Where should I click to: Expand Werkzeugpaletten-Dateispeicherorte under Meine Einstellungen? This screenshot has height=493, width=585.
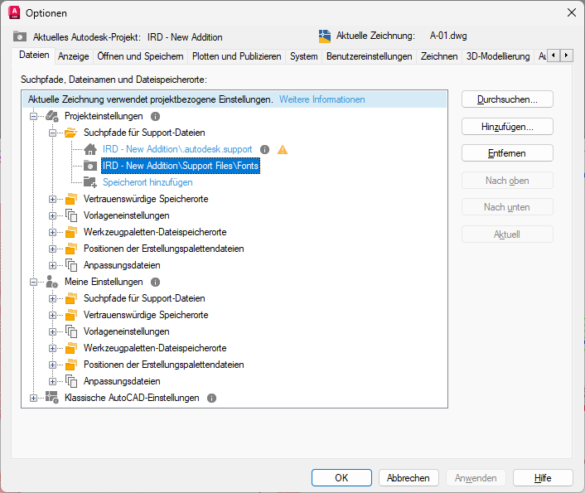coord(52,348)
